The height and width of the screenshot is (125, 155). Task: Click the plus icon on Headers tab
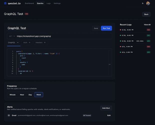[45, 42]
